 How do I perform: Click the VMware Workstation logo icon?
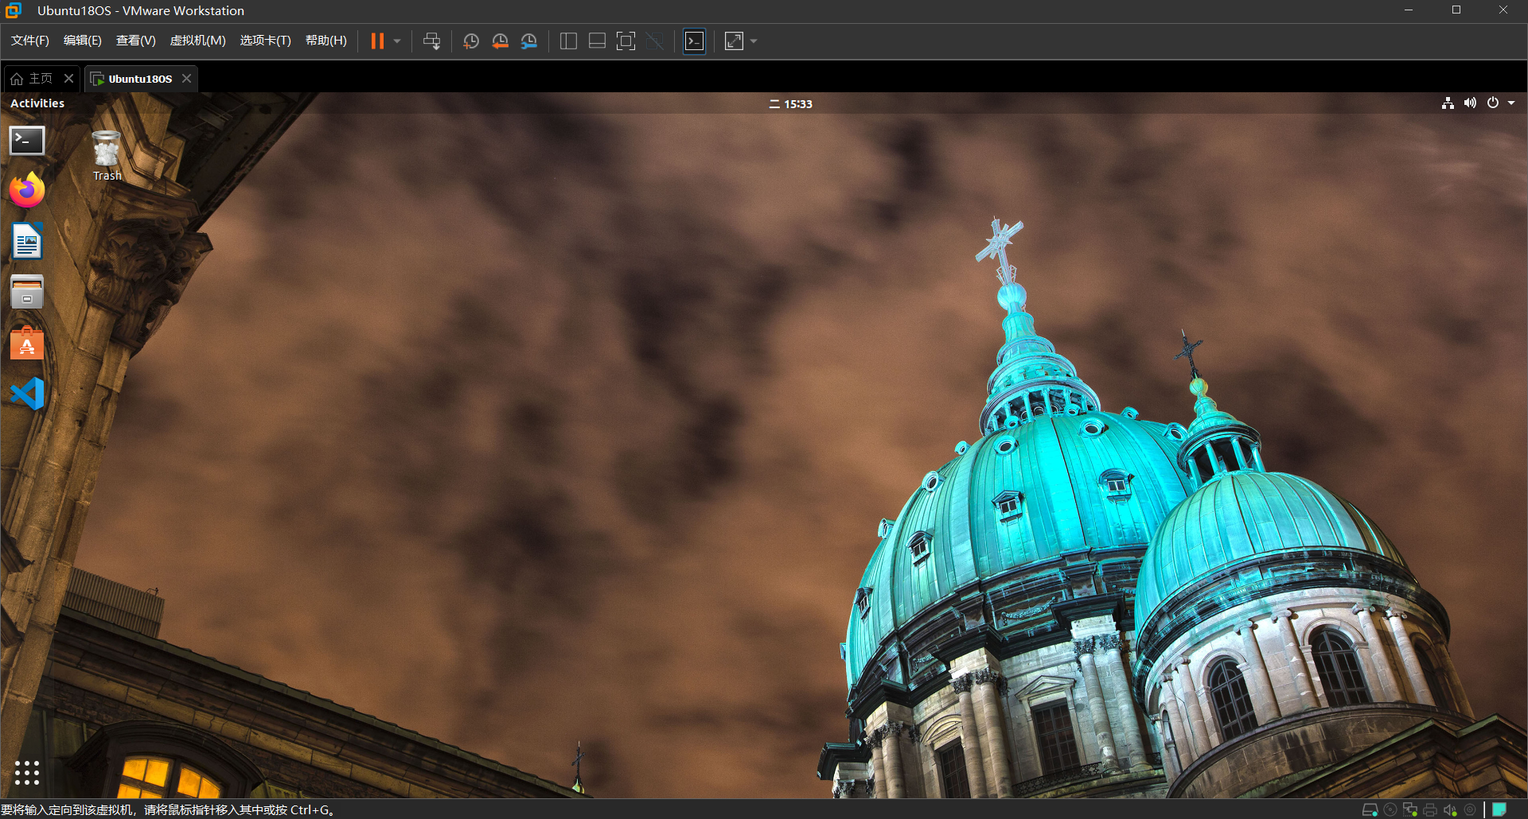[x=14, y=10]
